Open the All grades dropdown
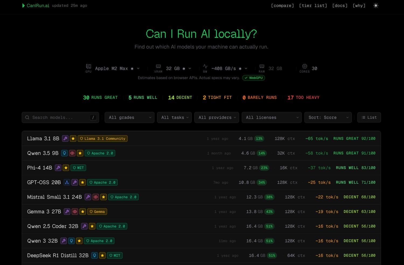Viewport: 404px width, 265px height. pyautogui.click(x=129, y=117)
